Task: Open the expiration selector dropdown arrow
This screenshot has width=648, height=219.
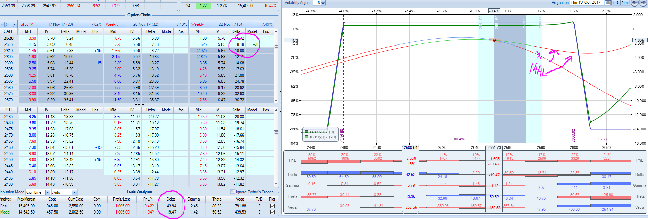Action: coord(15,24)
